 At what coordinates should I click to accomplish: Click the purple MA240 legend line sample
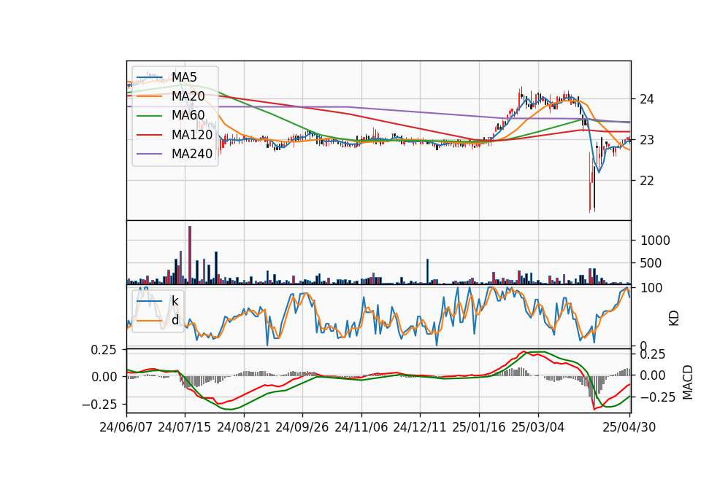149,154
